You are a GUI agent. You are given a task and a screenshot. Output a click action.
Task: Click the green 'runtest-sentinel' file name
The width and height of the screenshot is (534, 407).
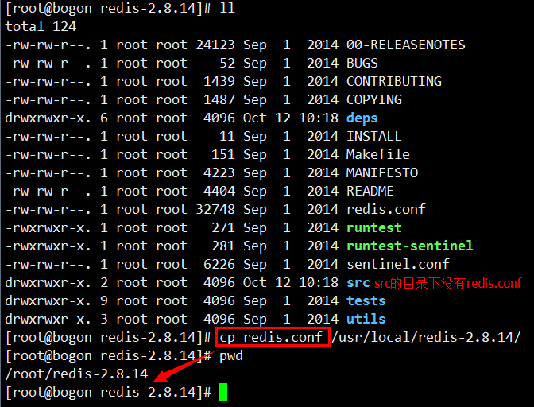[410, 246]
